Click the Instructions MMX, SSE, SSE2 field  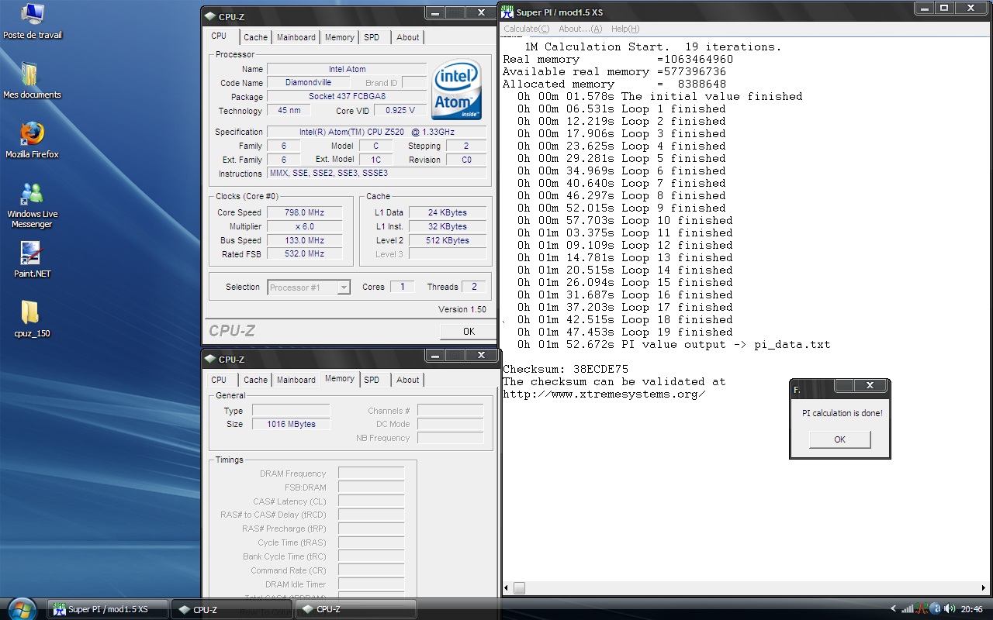coord(377,173)
